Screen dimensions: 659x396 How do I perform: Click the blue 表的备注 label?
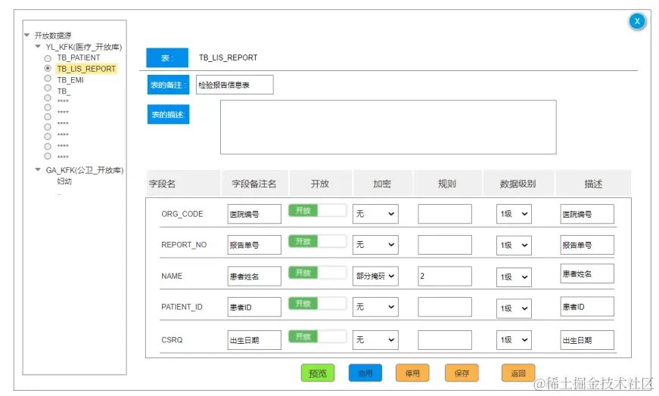[x=168, y=85]
